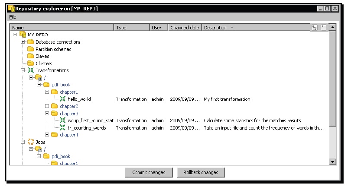Collapse the root folder under Transformations
Image resolution: width=348 pixels, height=187 pixels.
[x=31, y=77]
